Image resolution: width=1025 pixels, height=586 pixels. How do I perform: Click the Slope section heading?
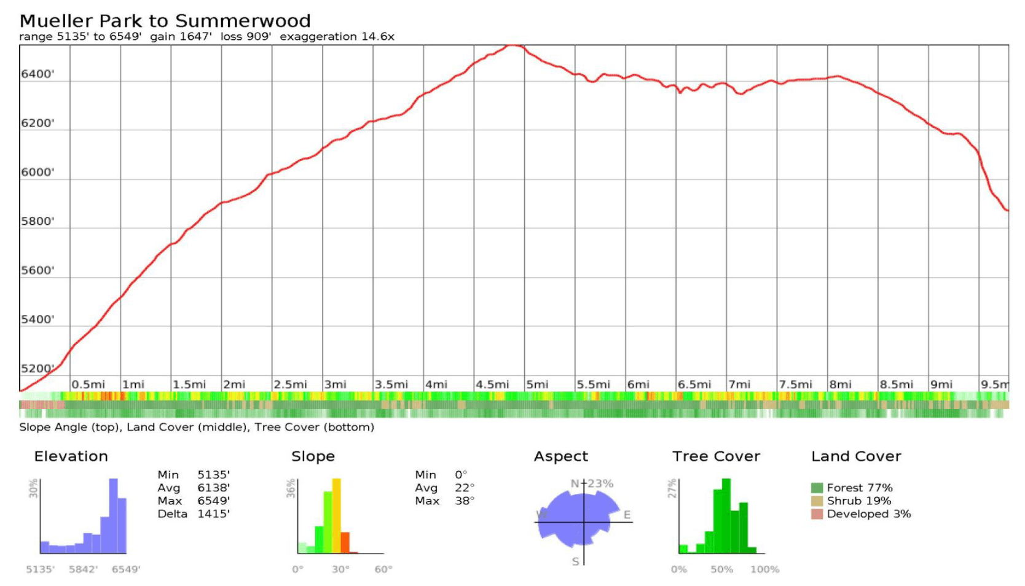coord(313,456)
